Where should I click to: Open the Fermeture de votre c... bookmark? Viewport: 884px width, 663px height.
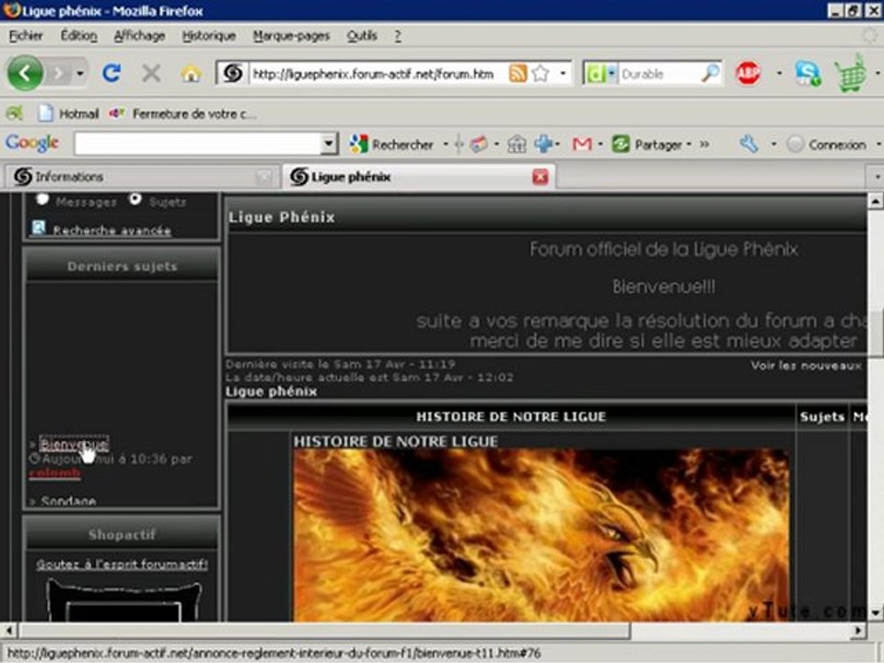coord(182,113)
